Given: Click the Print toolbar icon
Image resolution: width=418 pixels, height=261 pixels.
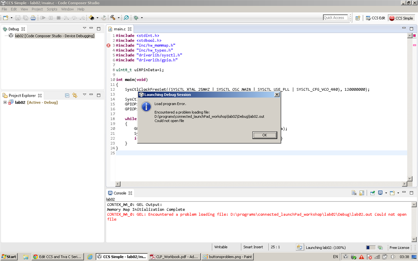Looking at the screenshot, I should (33, 18).
